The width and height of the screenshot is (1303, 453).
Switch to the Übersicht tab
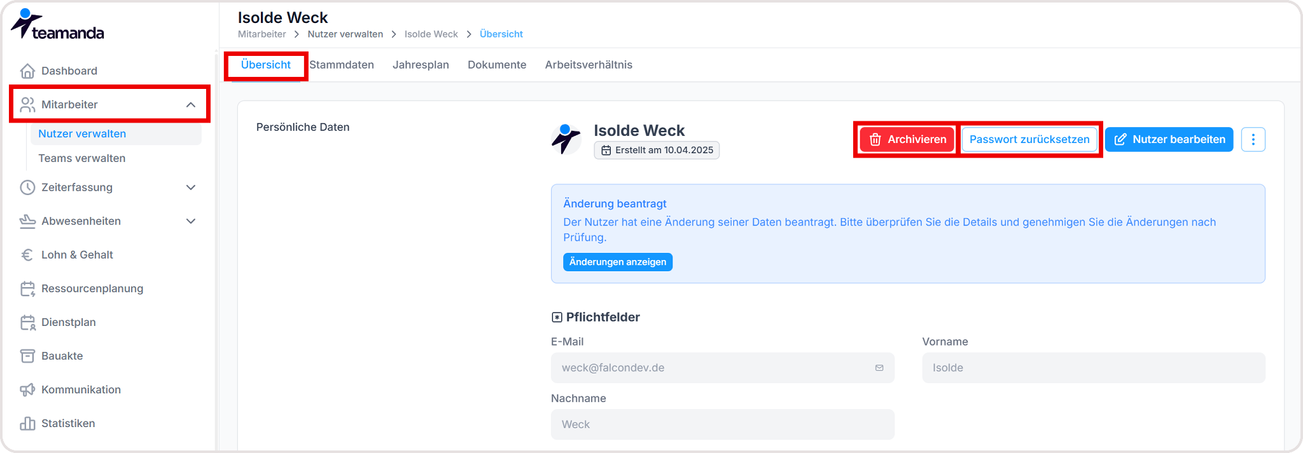266,65
